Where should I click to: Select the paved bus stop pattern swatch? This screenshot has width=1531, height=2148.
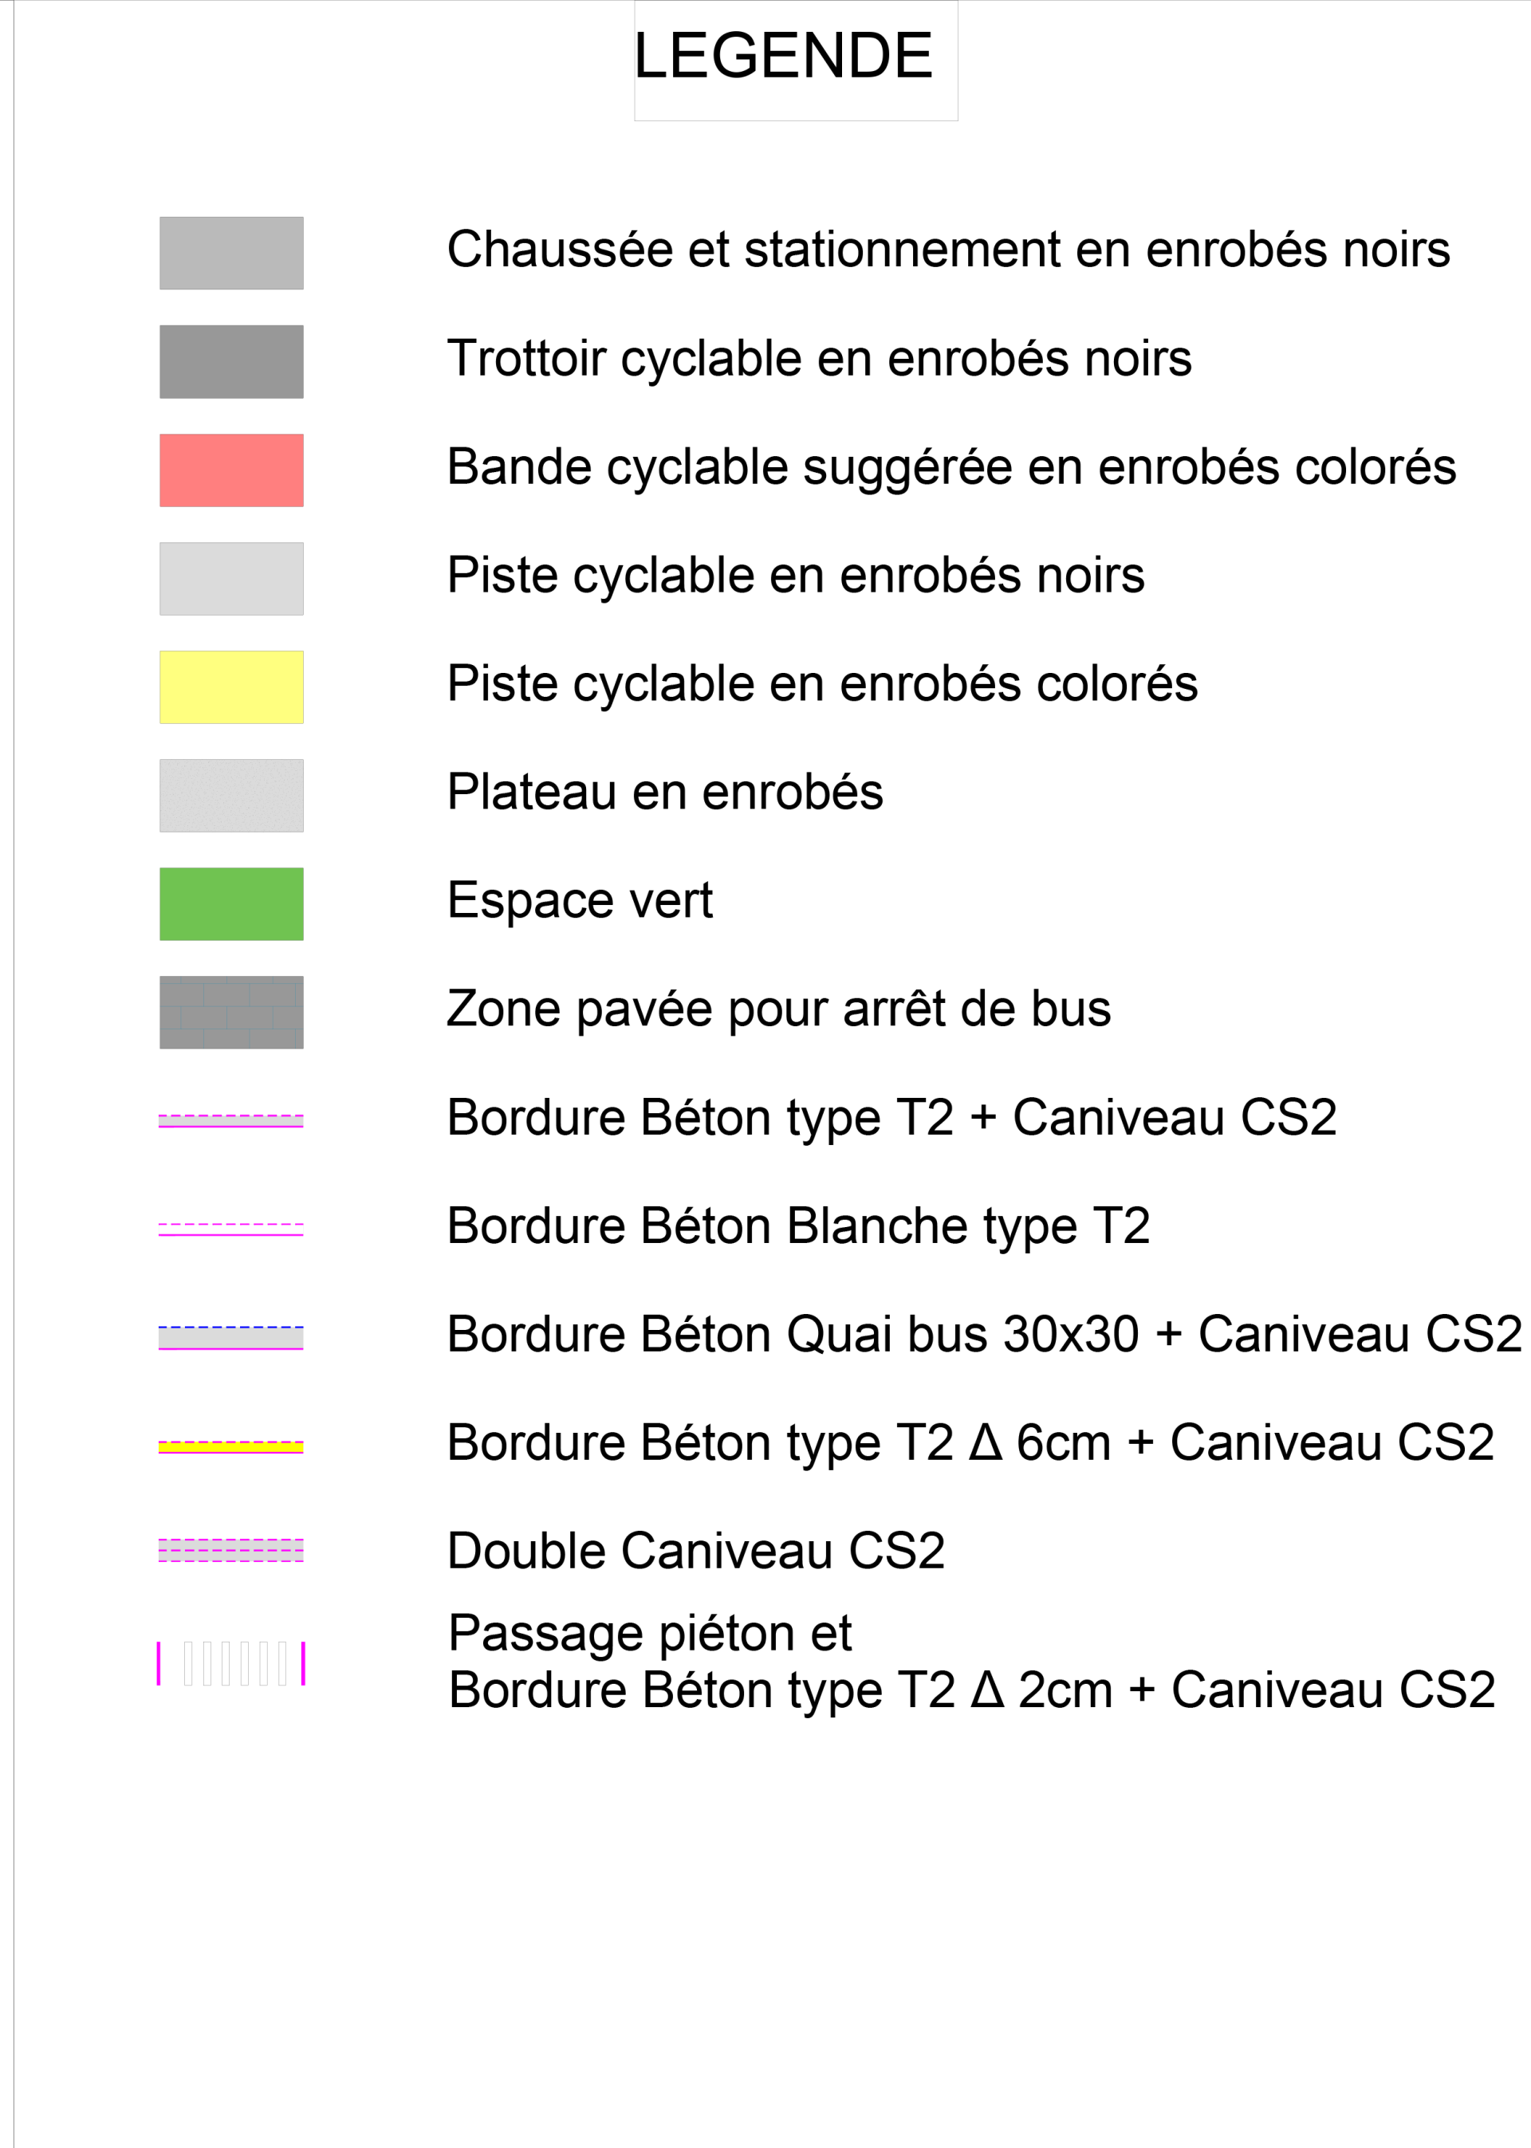(231, 1011)
